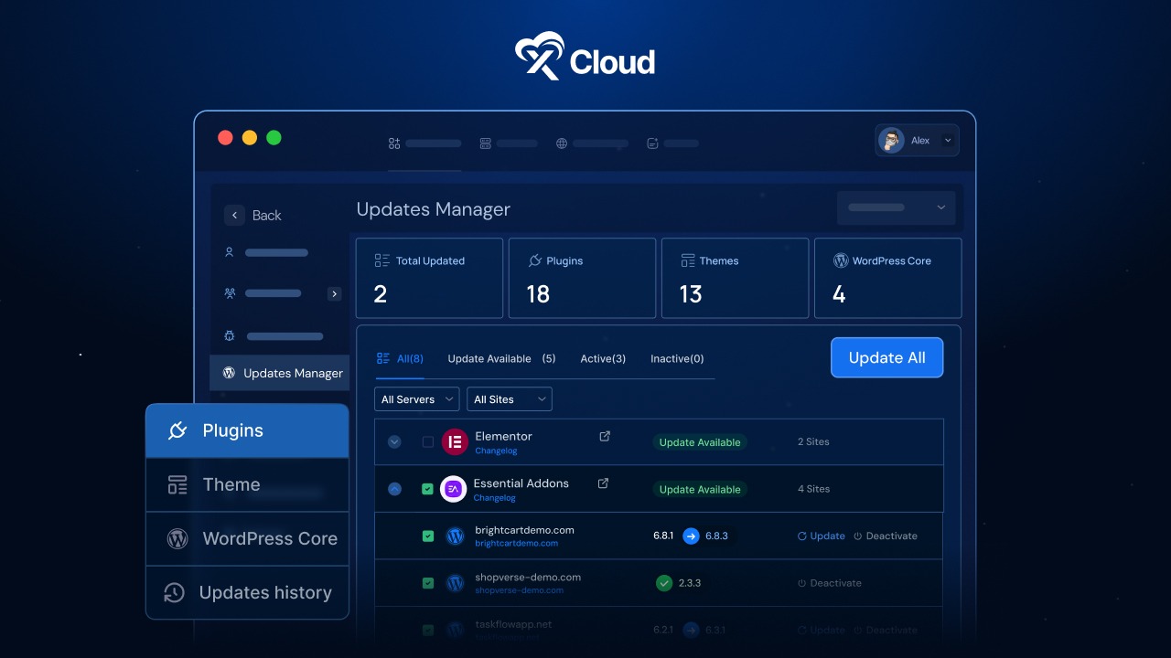
Task: Open the All Sites dropdown
Action: pos(510,398)
